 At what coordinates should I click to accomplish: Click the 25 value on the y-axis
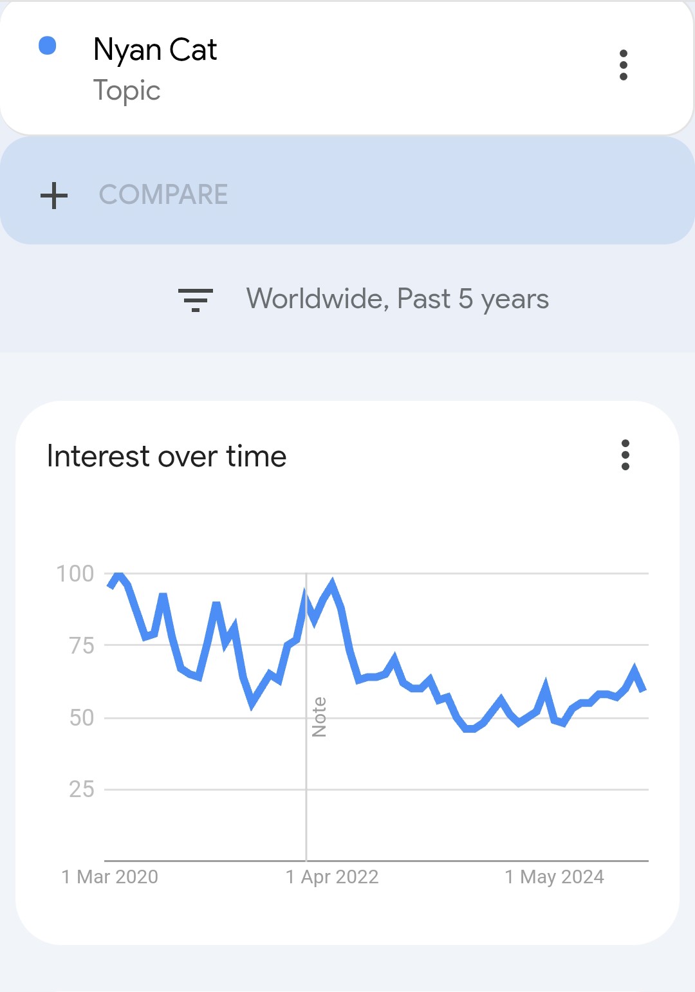point(82,789)
